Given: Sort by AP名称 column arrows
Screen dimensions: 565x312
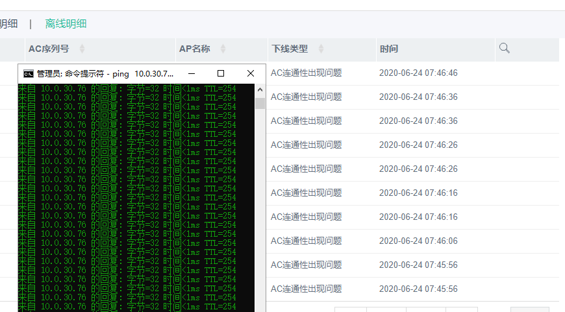Looking at the screenshot, I should click(x=223, y=49).
